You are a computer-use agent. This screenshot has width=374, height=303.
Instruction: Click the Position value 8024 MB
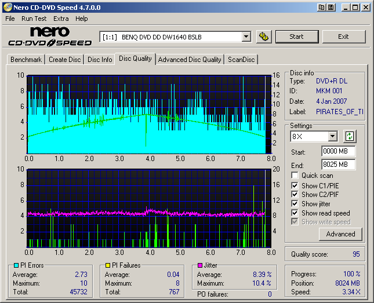pos(347,283)
